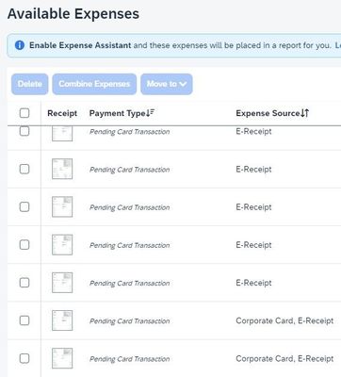Expand the Move to dropdown
The width and height of the screenshot is (341, 377).
pos(167,84)
